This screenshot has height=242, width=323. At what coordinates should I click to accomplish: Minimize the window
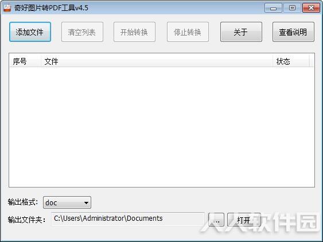pos(273,8)
